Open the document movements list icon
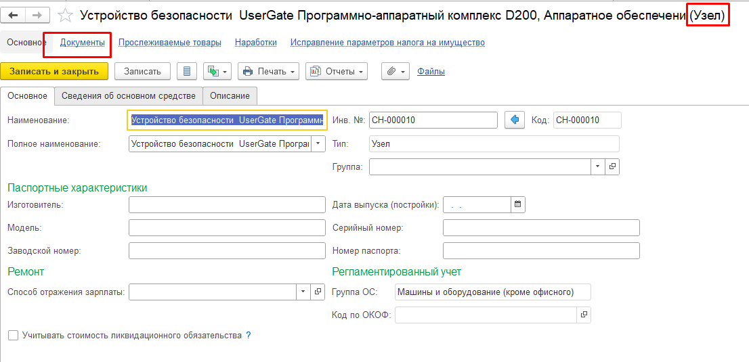 point(187,71)
